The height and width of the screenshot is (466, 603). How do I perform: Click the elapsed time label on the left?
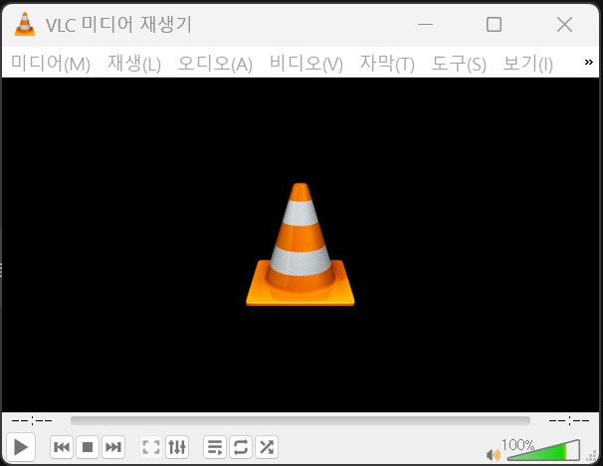point(32,421)
